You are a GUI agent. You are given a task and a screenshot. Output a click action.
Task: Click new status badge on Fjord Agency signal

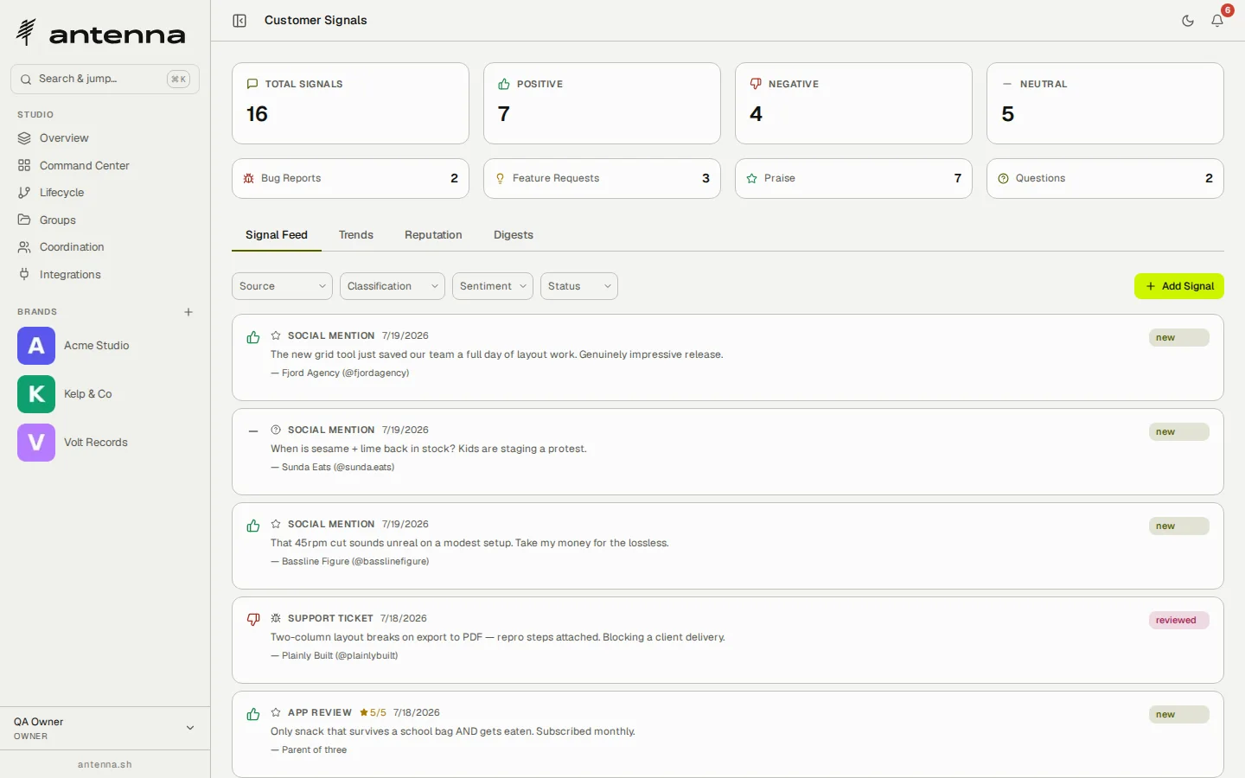[1179, 338]
